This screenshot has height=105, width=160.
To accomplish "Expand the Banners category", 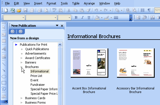I will (x=22, y=62).
